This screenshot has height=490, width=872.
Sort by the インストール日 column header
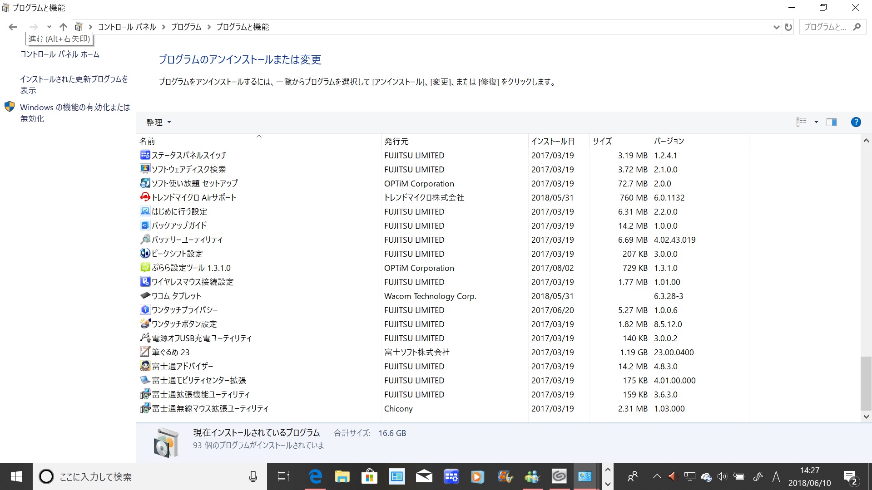click(553, 142)
